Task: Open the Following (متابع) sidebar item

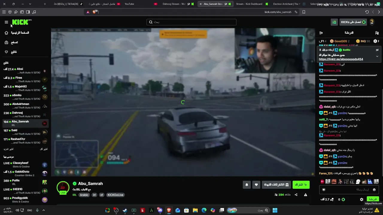Action: pos(10,52)
